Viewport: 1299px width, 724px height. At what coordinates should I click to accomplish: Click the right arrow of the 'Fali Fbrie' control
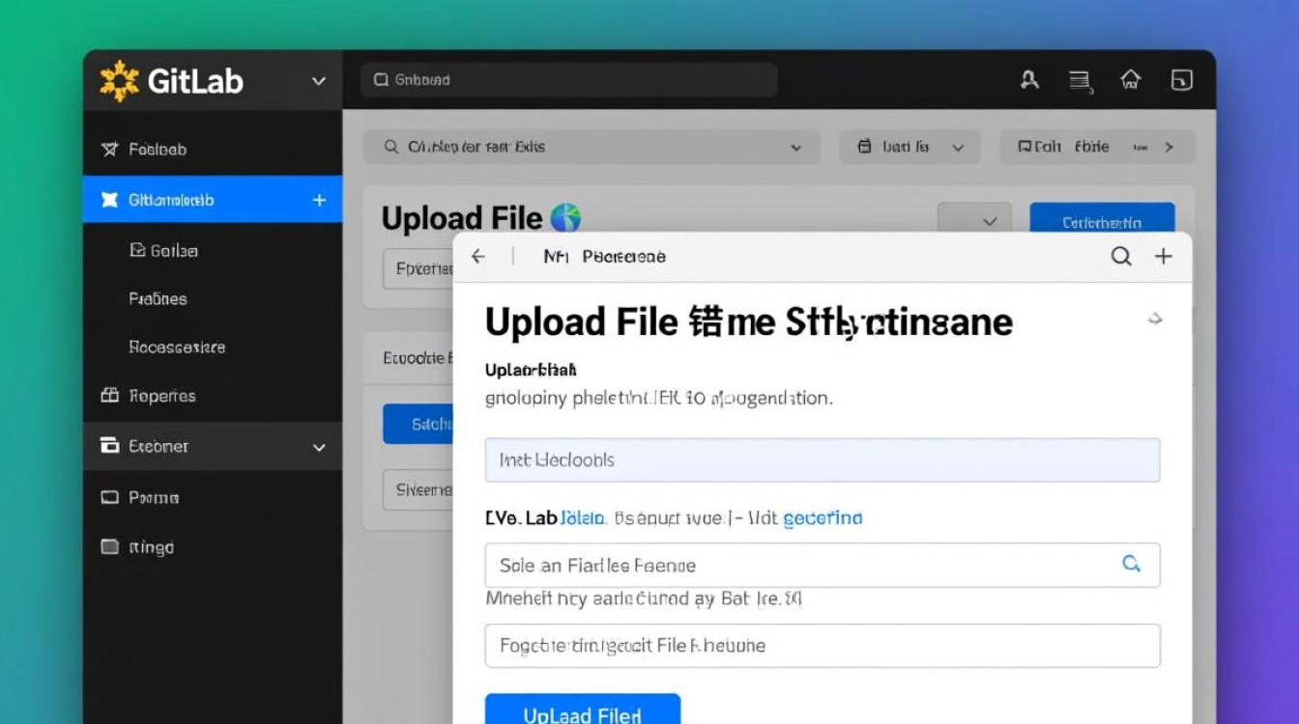(1169, 147)
